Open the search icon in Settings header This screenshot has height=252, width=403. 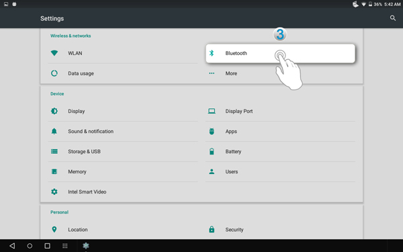pyautogui.click(x=393, y=18)
